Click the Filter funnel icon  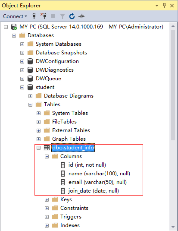coord(62,16)
